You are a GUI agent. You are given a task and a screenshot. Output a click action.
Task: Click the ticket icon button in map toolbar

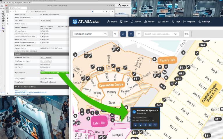[x=186, y=34]
